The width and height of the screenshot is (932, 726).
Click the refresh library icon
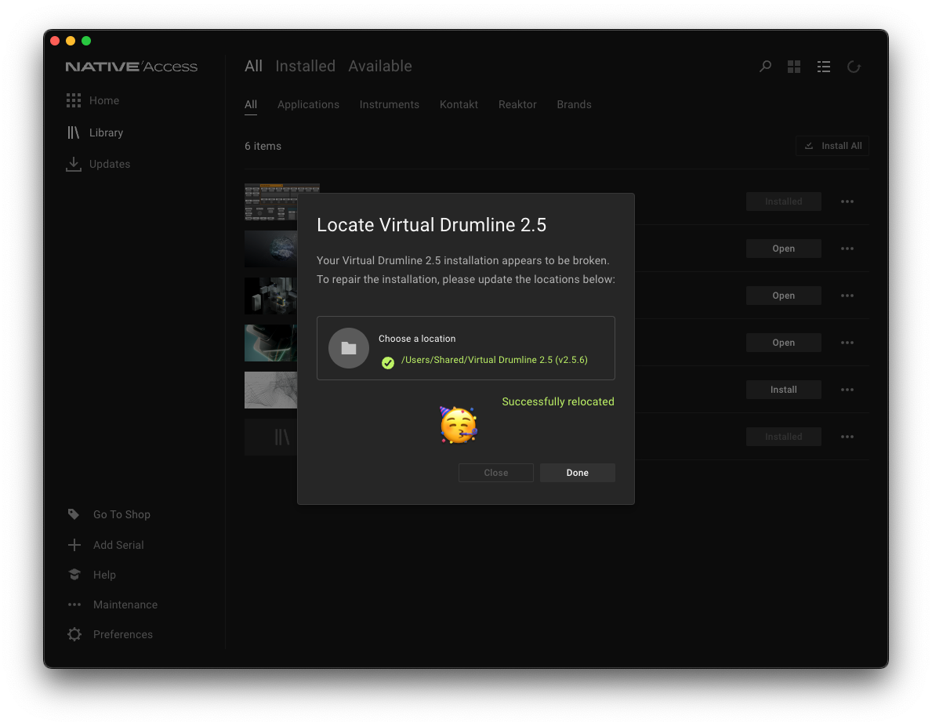tap(854, 67)
